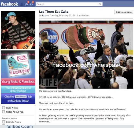Click the LIFE logo watermark
The height and width of the screenshot is (128, 134).
click(x=49, y=83)
